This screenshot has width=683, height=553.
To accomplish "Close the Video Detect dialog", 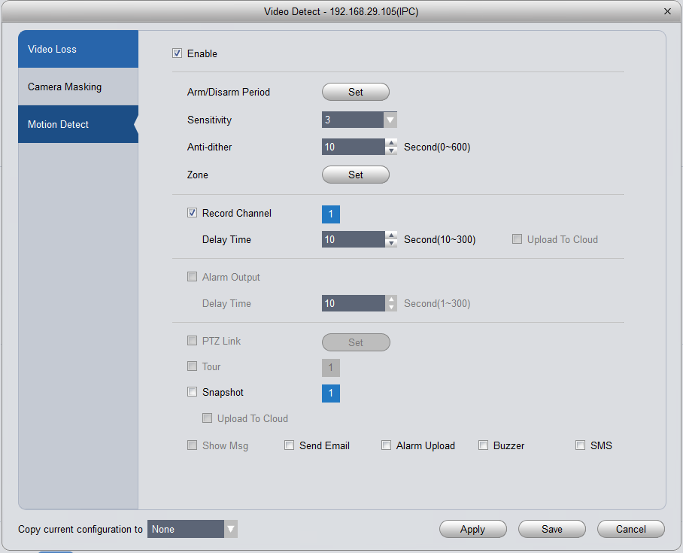I will pos(667,11).
